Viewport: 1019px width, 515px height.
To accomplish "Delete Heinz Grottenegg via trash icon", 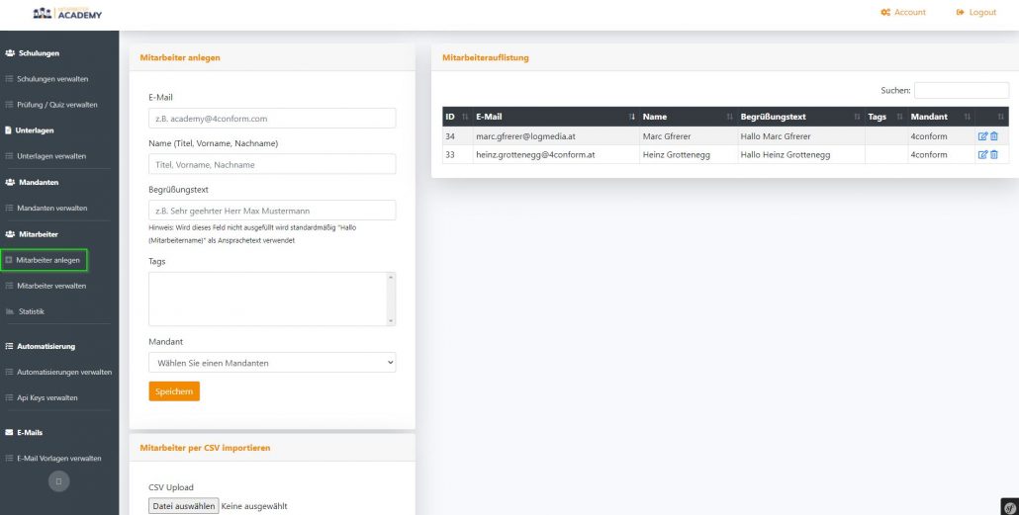I will tap(994, 155).
